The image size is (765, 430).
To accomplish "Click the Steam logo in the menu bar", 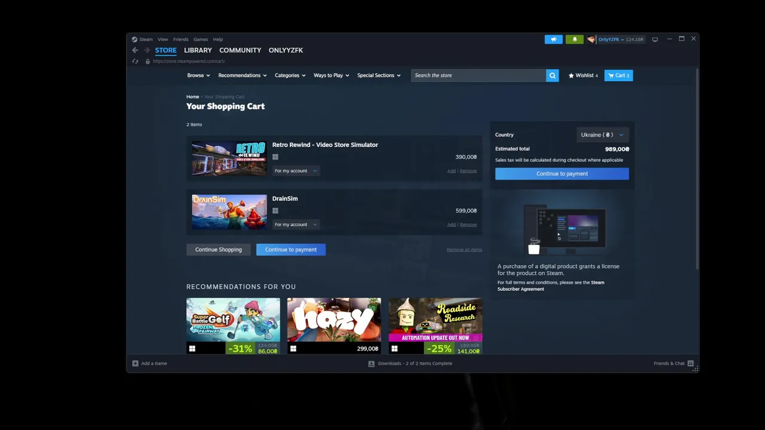I will tap(134, 39).
